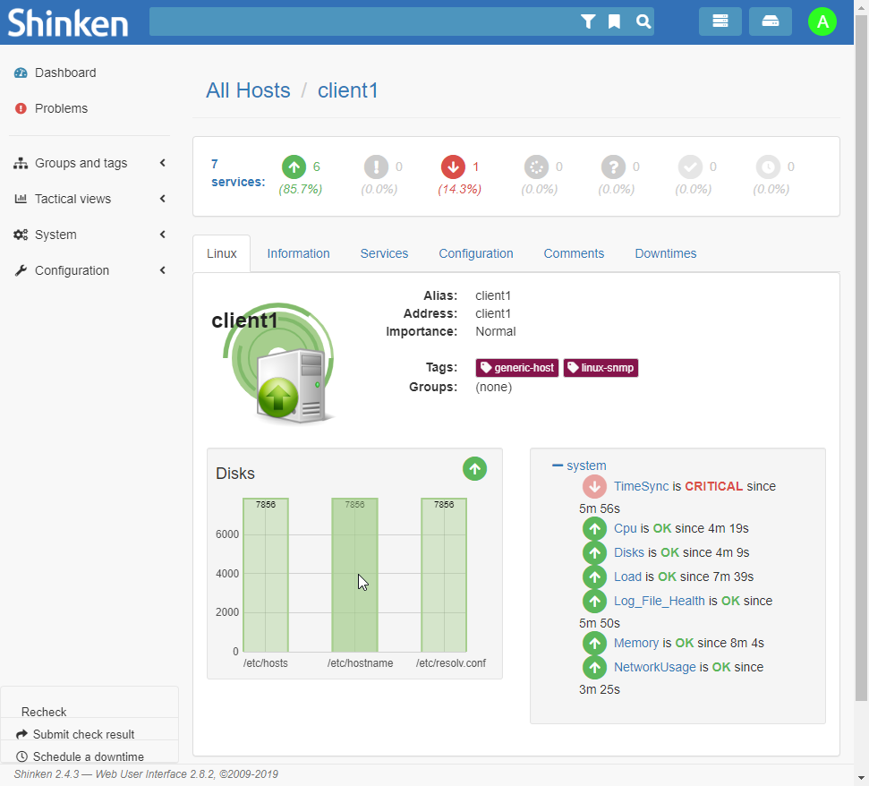Switch to the Services tab
The width and height of the screenshot is (869, 786).
[384, 254]
